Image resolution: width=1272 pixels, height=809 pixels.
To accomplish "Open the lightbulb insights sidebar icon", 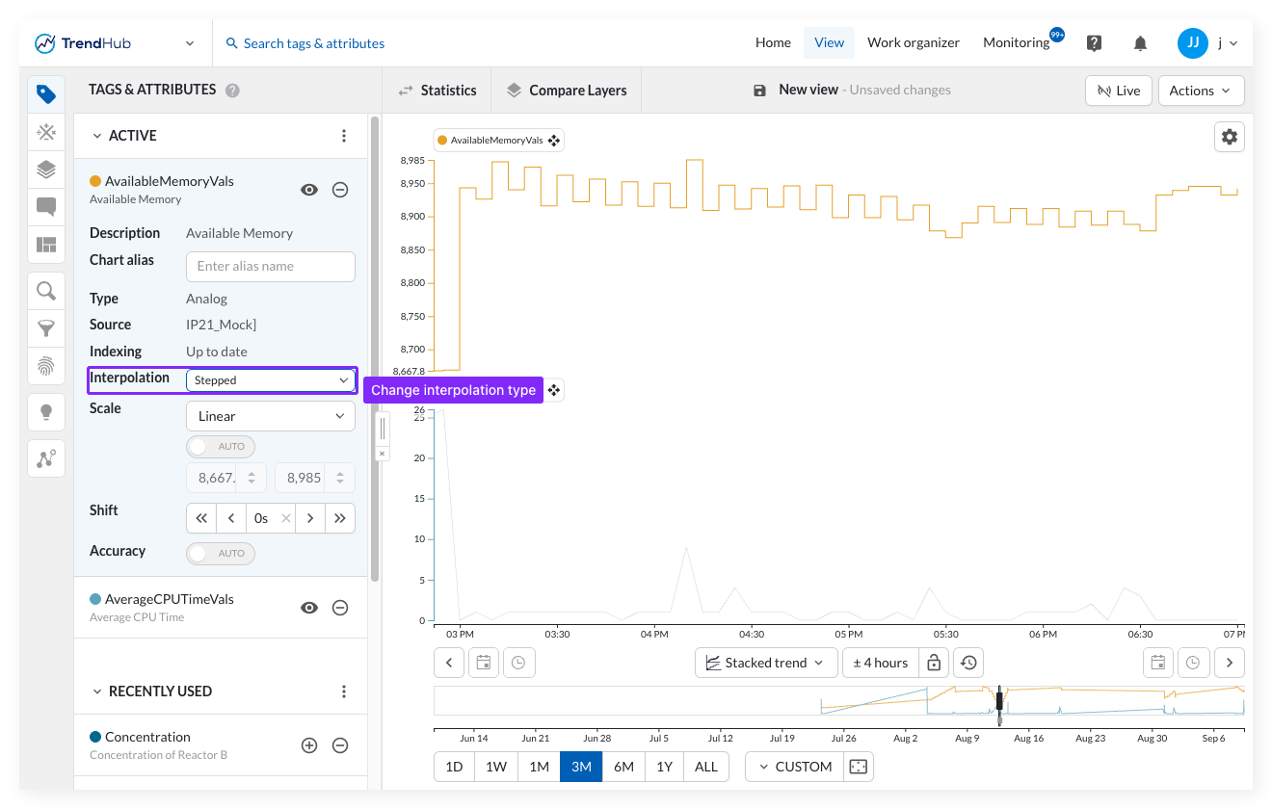I will 45,411.
